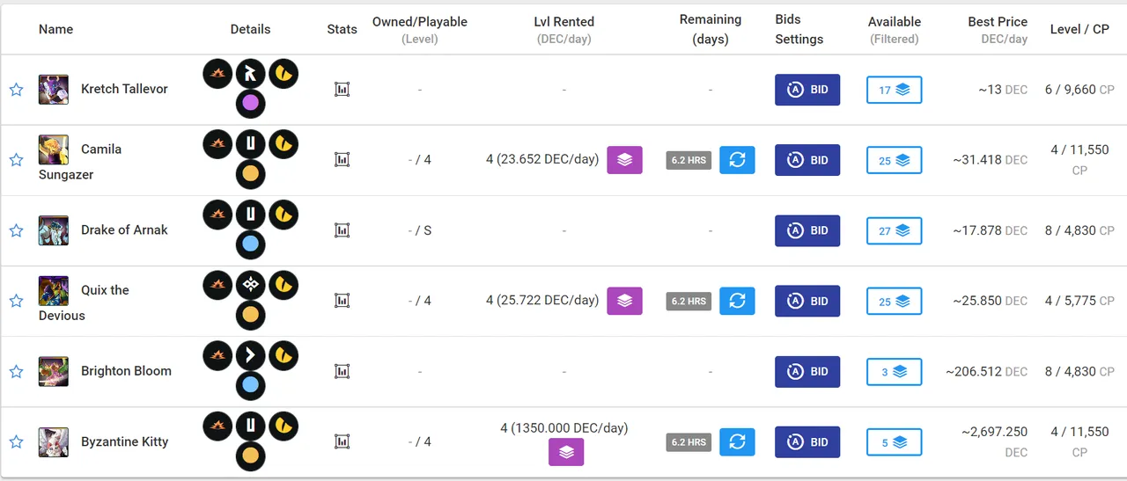Click Kretch Tallevor card thumbnail
The width and height of the screenshot is (1127, 481).
point(54,90)
